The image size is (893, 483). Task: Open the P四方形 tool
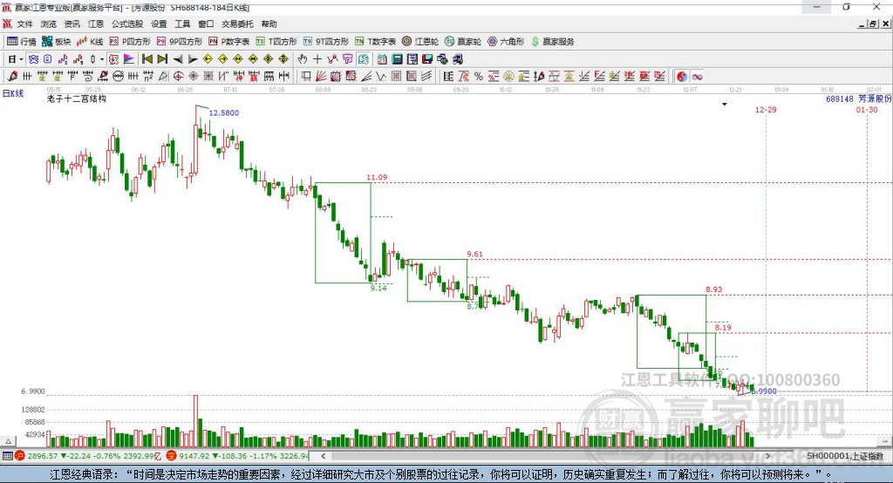129,42
